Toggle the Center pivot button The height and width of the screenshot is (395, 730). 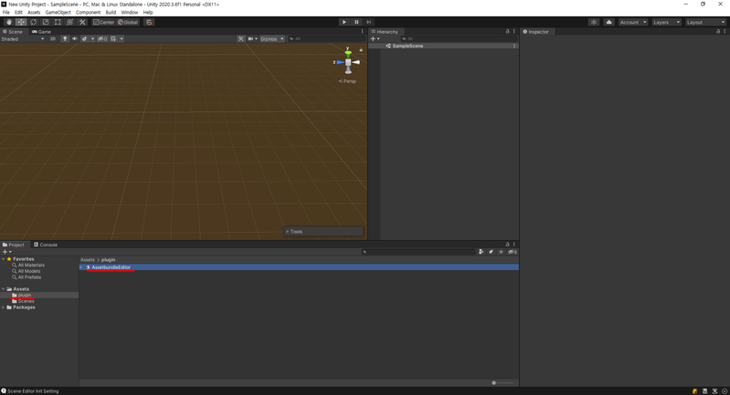(104, 22)
